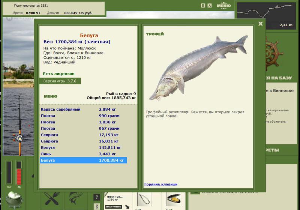The image size is (300, 210).
Task: Click the arrow icon beside НАСТРОИТЬ
Action: (127, 207)
